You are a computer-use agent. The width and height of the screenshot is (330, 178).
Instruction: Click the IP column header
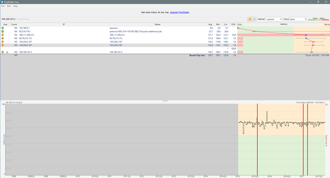63,24
